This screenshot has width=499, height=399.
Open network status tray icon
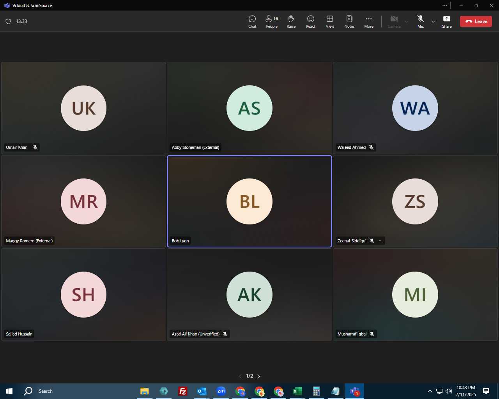439,391
